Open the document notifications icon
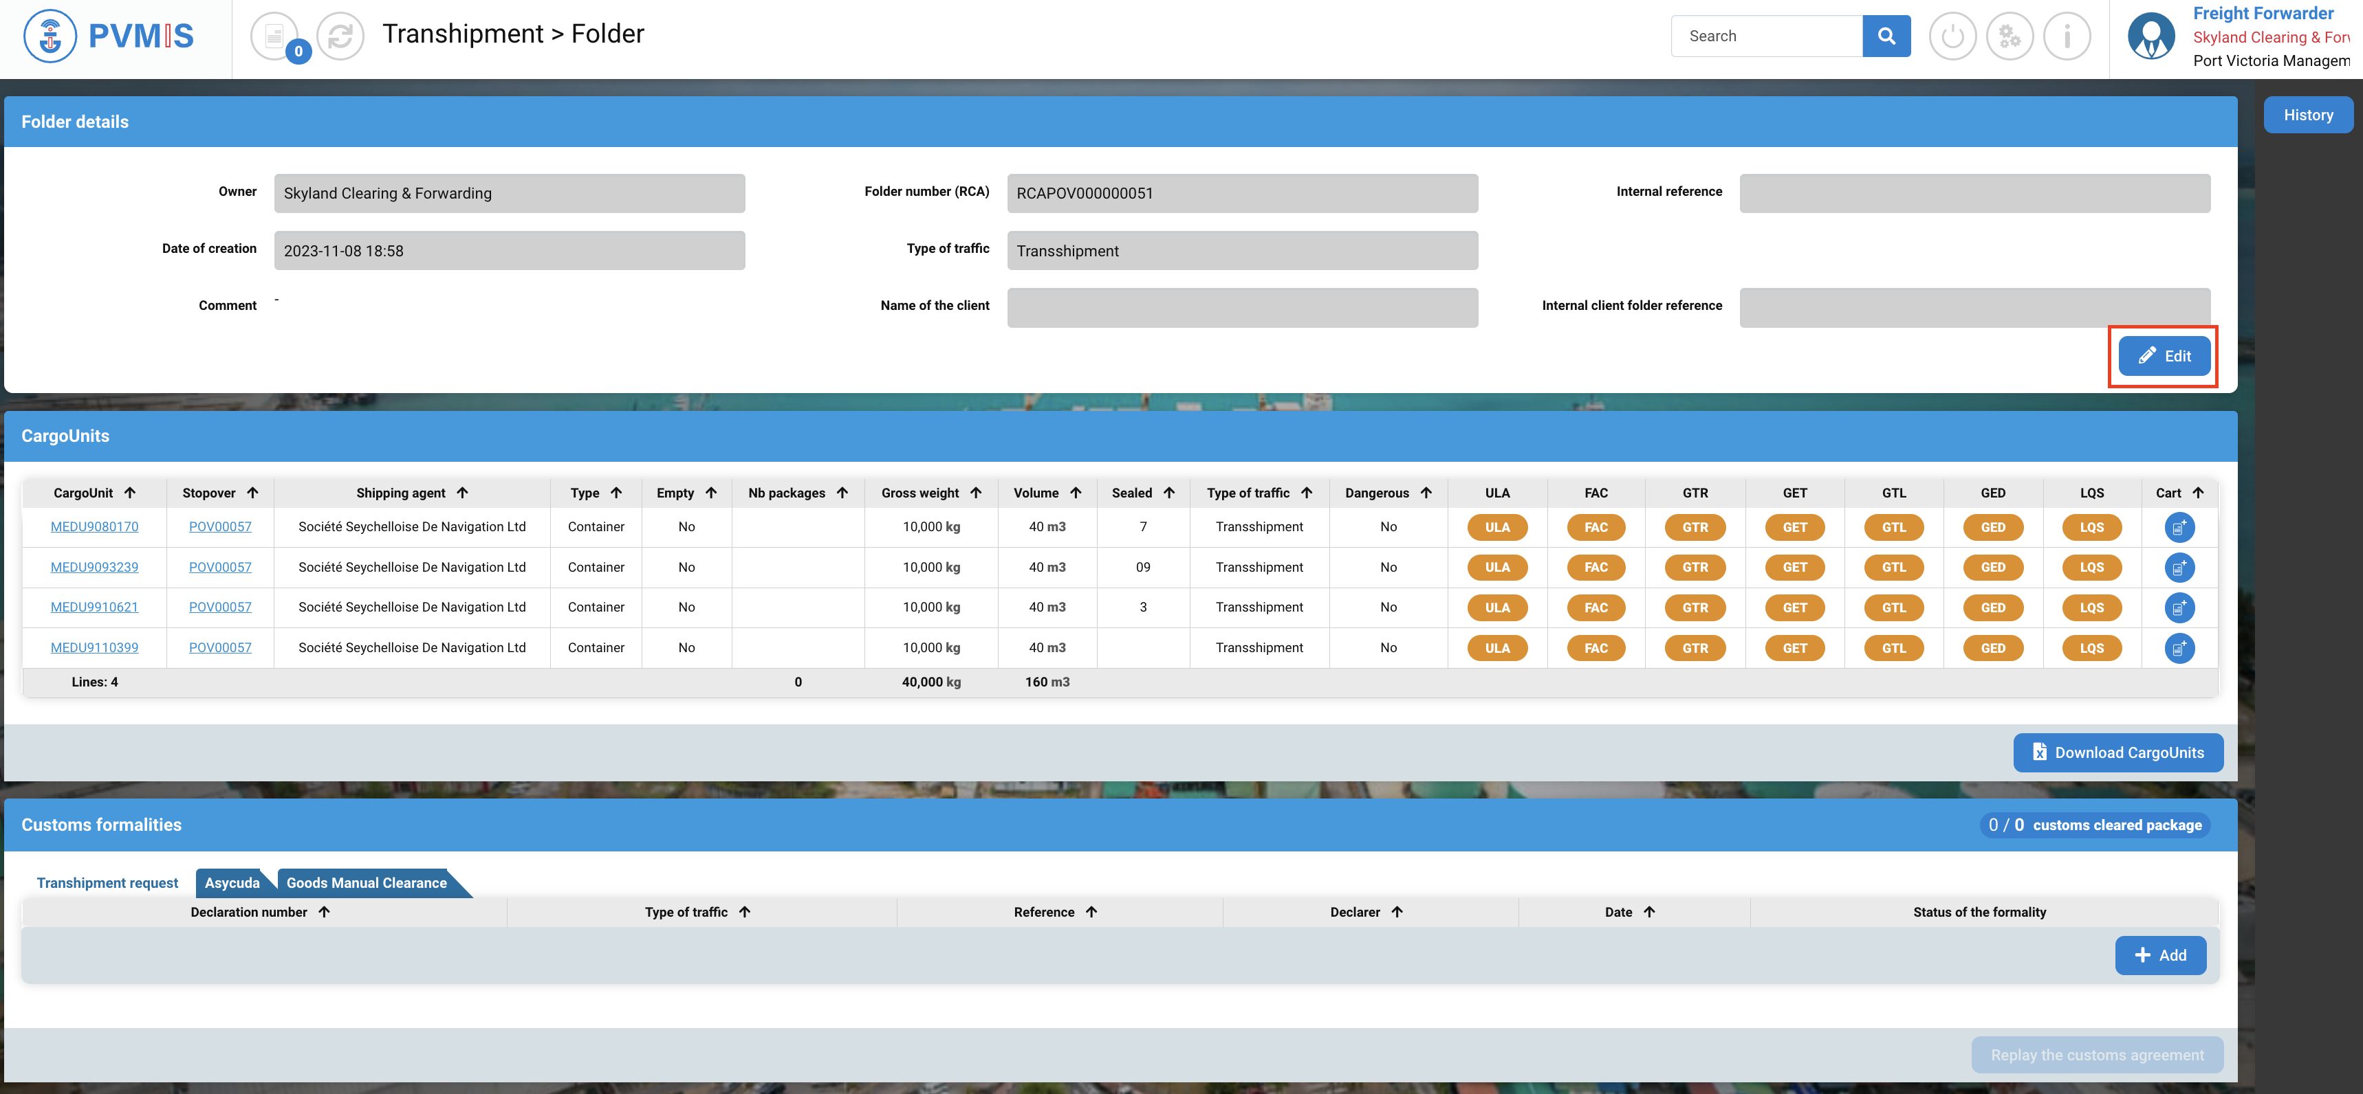This screenshot has width=2363, height=1094. [274, 36]
